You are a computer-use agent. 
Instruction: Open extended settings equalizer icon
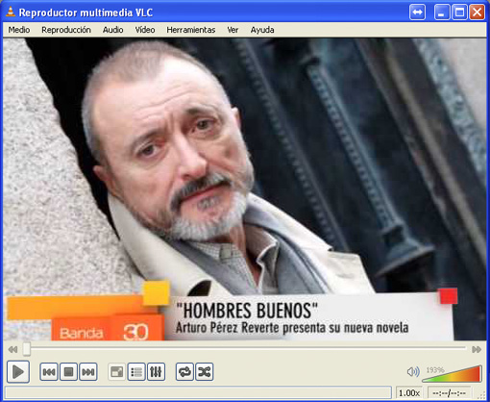coord(156,372)
